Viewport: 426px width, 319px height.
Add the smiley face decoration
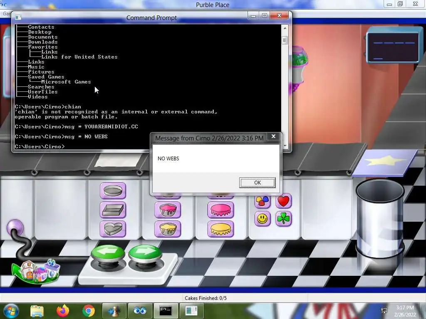(x=263, y=218)
